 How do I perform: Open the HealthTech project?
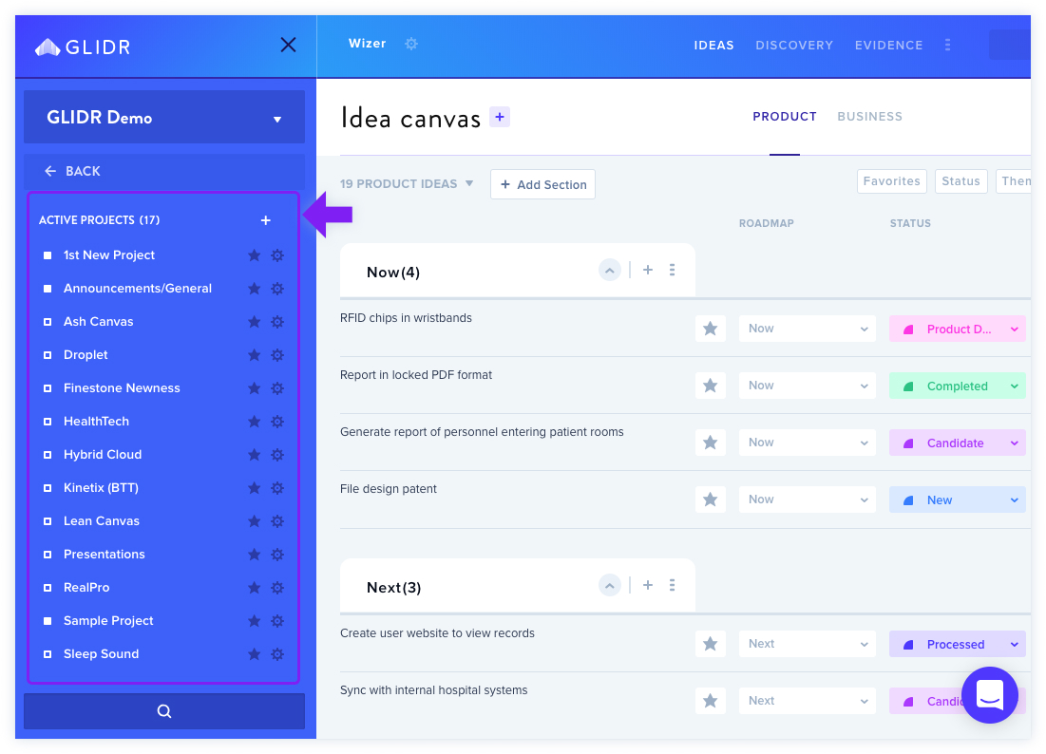pyautogui.click(x=96, y=422)
